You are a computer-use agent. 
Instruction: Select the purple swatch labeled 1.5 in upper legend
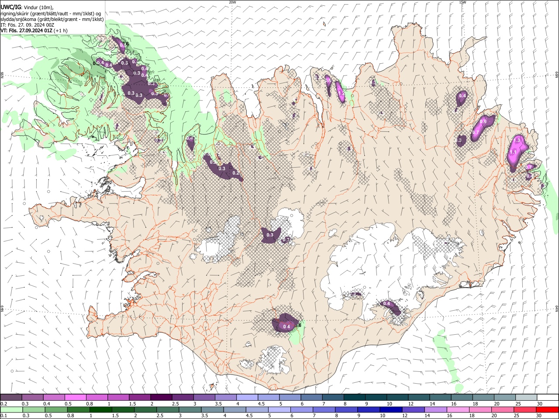click(x=139, y=397)
